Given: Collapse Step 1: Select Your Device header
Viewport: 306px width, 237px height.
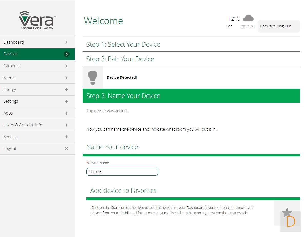Looking at the screenshot, I should click(x=123, y=44).
